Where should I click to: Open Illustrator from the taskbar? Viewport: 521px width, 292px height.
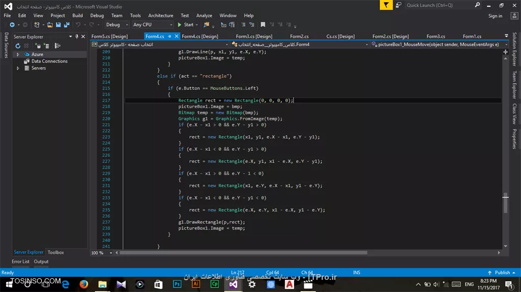click(x=196, y=284)
